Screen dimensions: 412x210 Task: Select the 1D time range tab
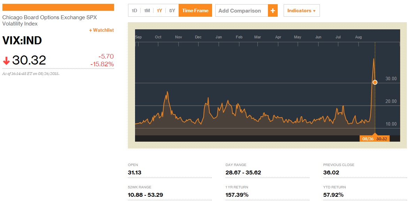[x=134, y=10]
